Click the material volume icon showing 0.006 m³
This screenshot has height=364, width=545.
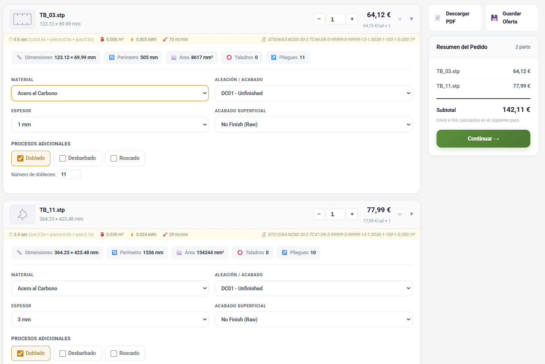(x=102, y=40)
